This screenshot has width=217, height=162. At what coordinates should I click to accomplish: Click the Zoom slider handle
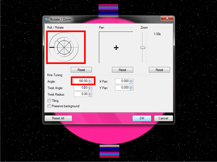click(143, 48)
